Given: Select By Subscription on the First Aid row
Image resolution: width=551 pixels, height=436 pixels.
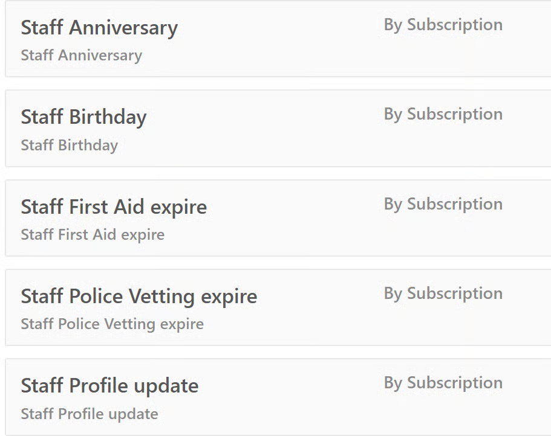Looking at the screenshot, I should [x=443, y=204].
